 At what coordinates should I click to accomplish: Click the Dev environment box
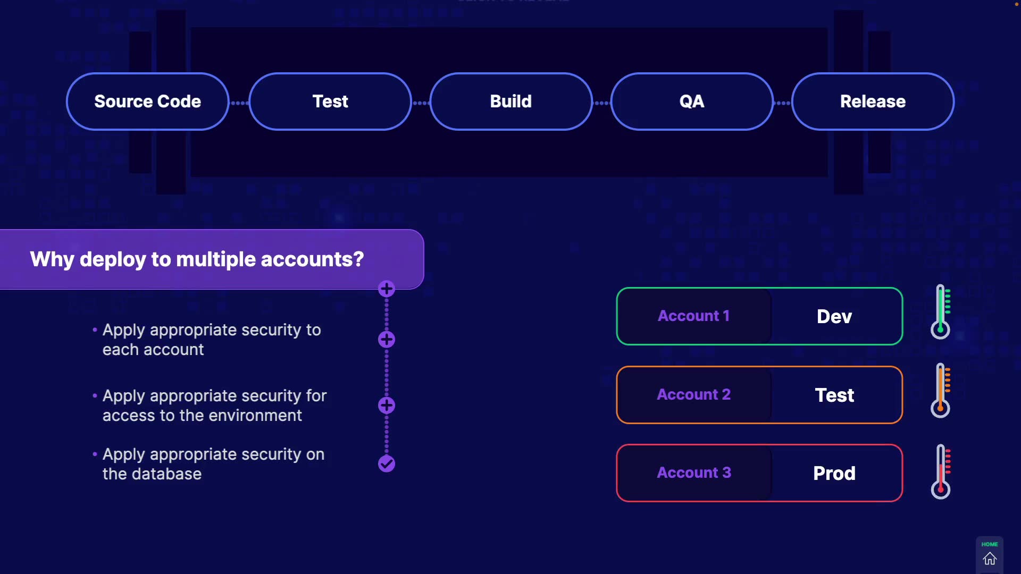pyautogui.click(x=835, y=316)
